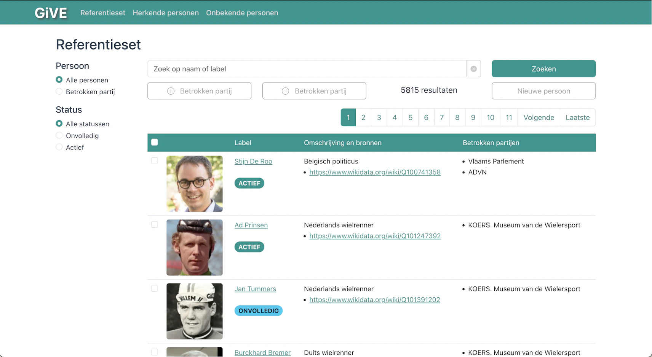The height and width of the screenshot is (357, 652).
Task: Check the box for Jan Tummers row
Action: tap(154, 288)
